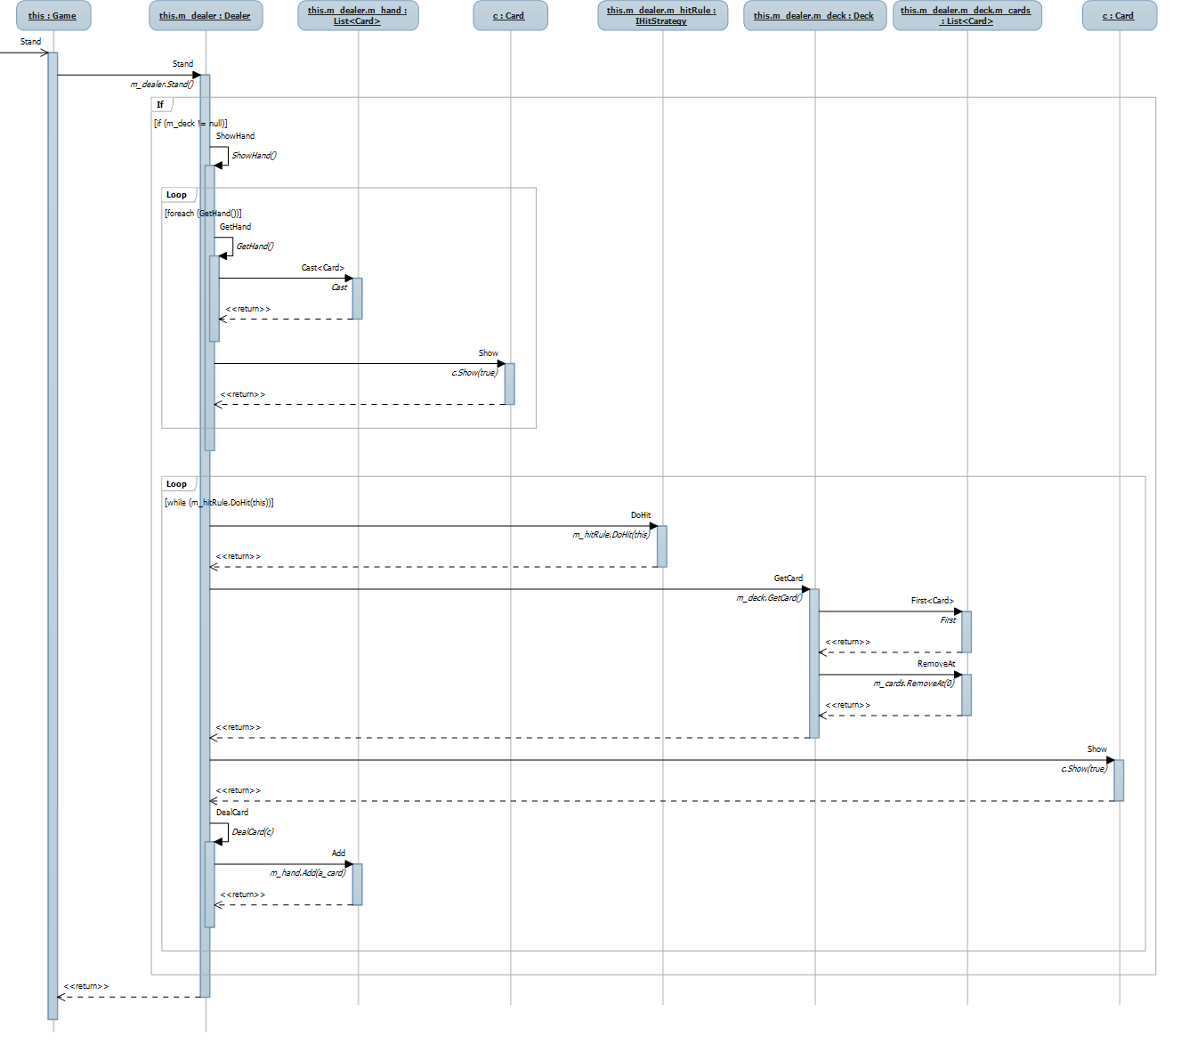The image size is (1181, 1052).
Task: Select the last 'c : Card' header after the m_cards header
Action: coord(1120,16)
